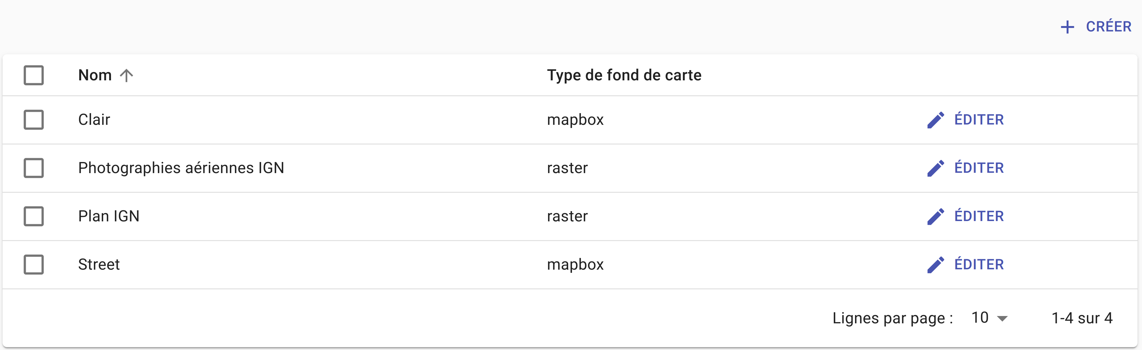Sort by the Nom column header
This screenshot has width=1142, height=350.
pyautogui.click(x=95, y=75)
